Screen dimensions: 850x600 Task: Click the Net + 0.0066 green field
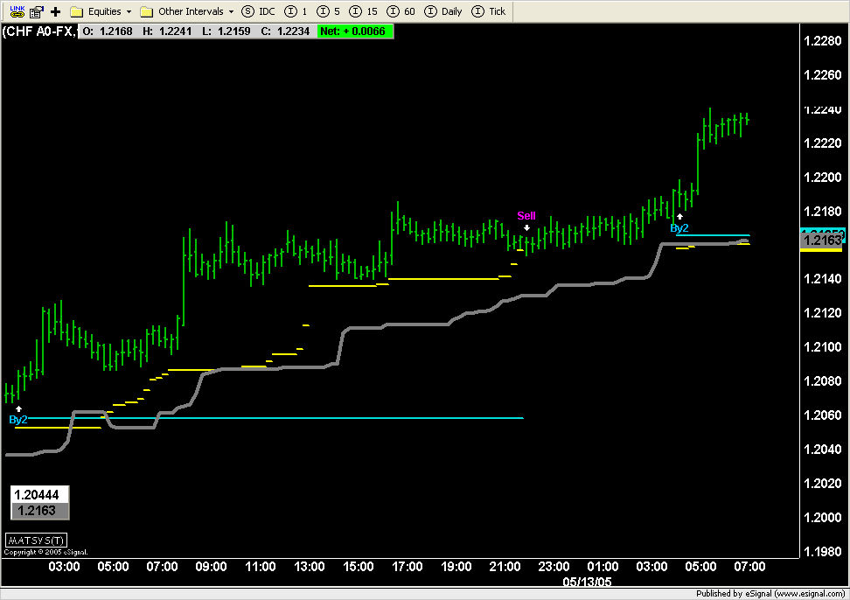click(x=355, y=31)
